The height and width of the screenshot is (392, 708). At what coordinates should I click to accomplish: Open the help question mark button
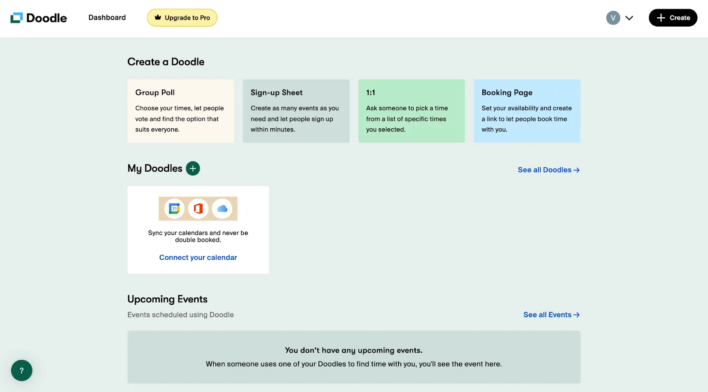coord(22,370)
